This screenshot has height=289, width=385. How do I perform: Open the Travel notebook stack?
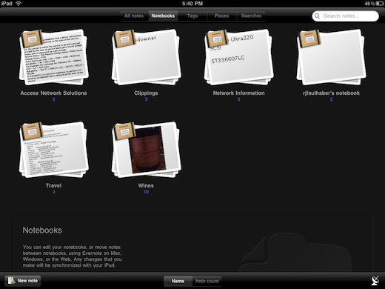point(54,150)
